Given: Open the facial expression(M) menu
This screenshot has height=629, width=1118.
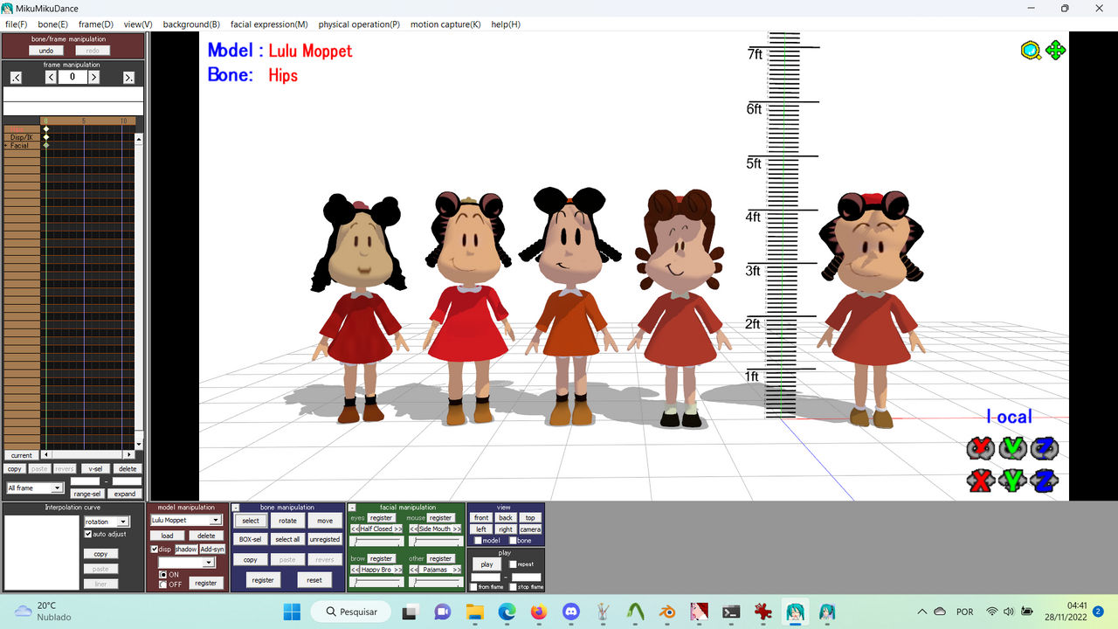Looking at the screenshot, I should pyautogui.click(x=269, y=24).
